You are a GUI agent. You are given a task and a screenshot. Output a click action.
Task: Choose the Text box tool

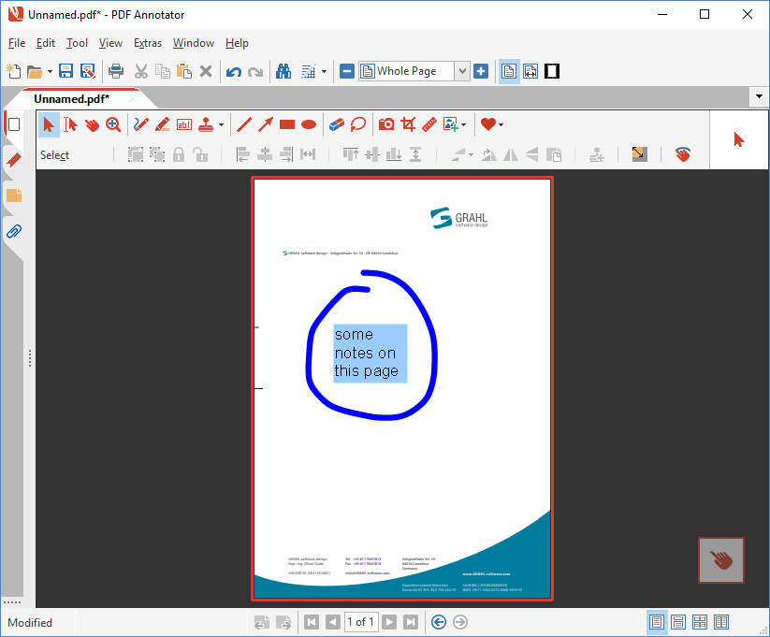click(184, 124)
